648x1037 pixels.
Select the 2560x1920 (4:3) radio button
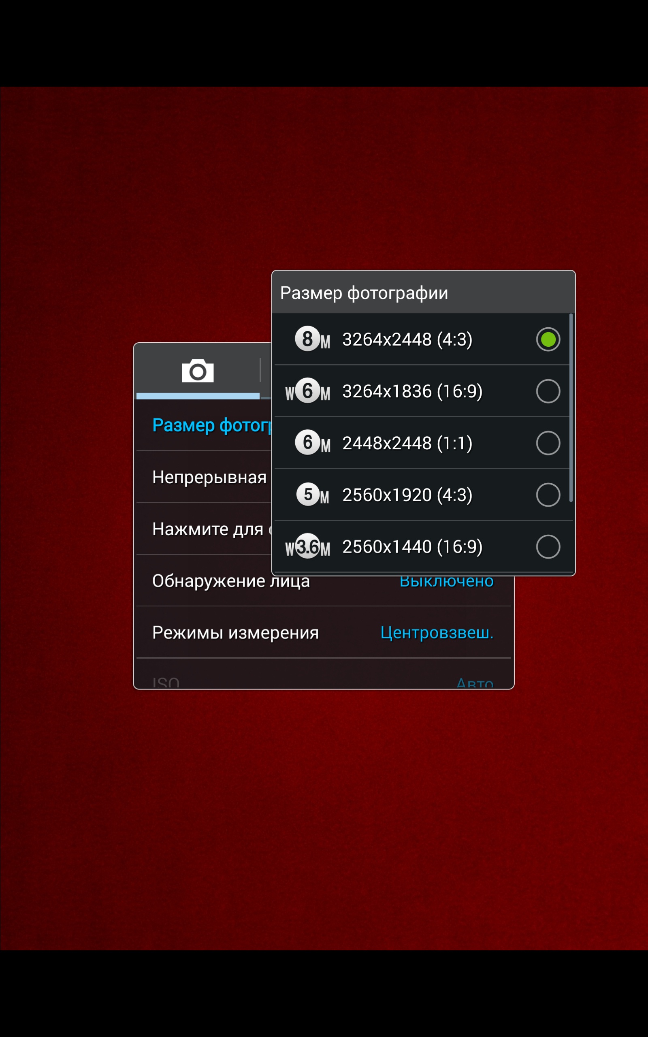click(548, 495)
